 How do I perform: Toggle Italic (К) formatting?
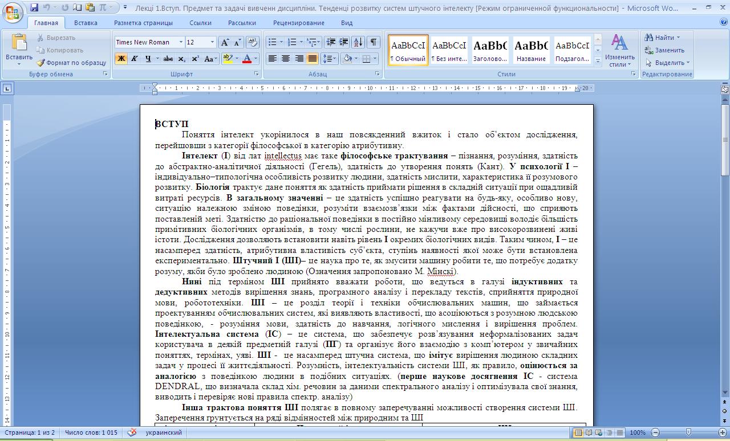tap(134, 59)
